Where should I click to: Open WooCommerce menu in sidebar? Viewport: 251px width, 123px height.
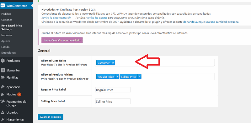(16, 6)
